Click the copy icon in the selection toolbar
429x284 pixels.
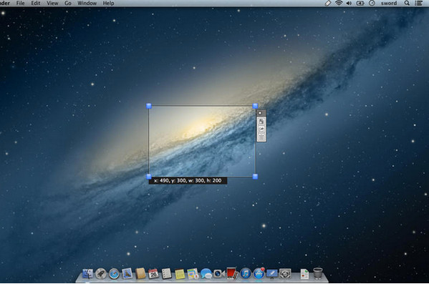(261, 122)
